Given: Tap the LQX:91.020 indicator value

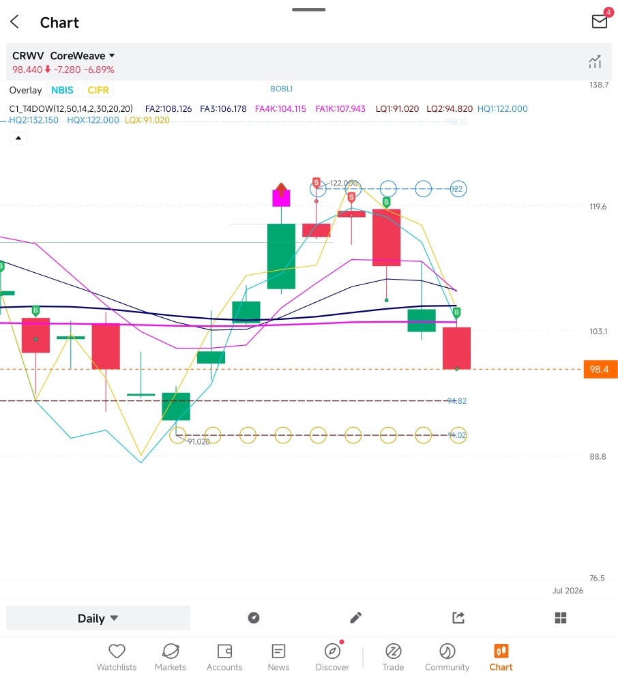Looking at the screenshot, I should 147,120.
